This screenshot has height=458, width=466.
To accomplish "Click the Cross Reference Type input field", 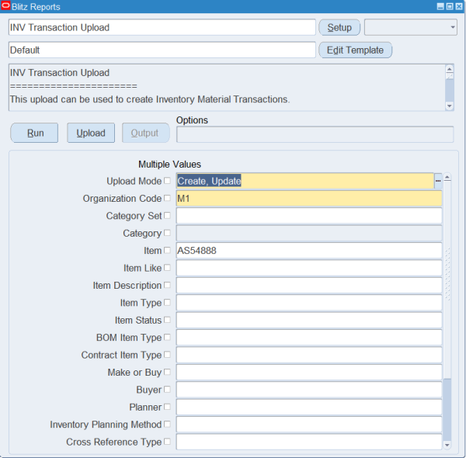I will pos(309,442).
